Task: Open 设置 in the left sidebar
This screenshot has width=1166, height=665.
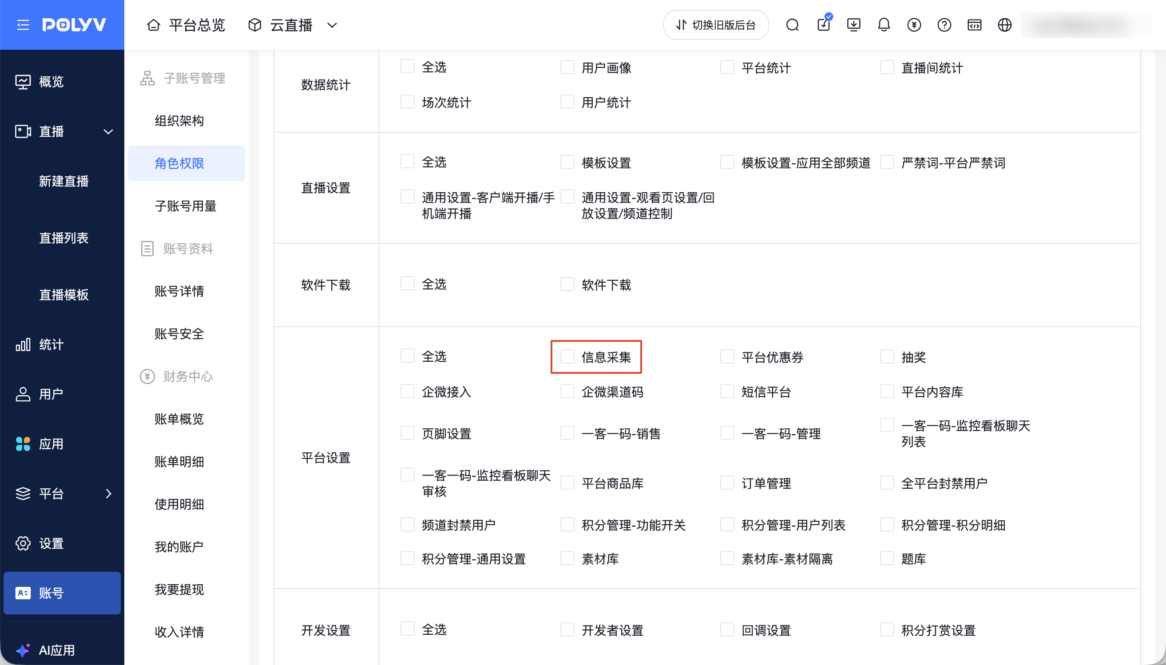Action: 62,543
